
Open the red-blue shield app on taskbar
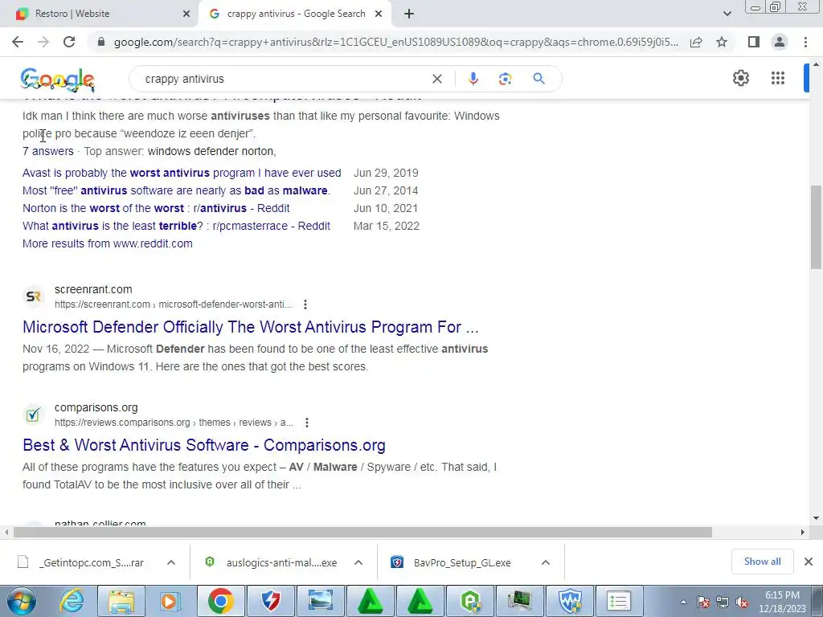click(x=270, y=601)
